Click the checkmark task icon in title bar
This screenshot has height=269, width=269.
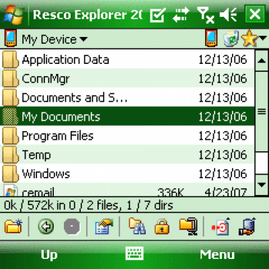(157, 15)
